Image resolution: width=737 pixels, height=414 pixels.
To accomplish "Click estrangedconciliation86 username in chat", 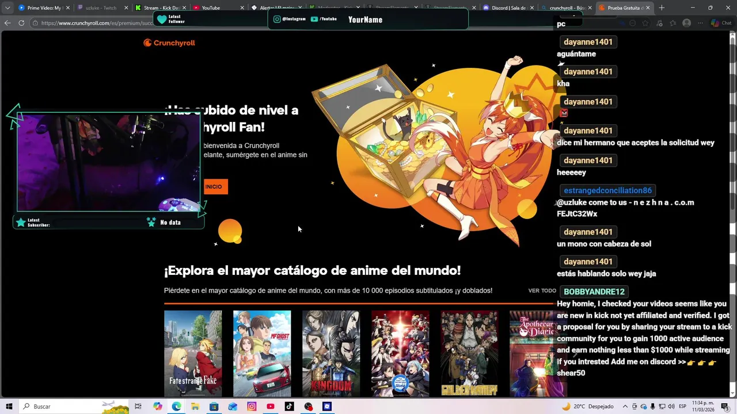I will click(x=607, y=190).
